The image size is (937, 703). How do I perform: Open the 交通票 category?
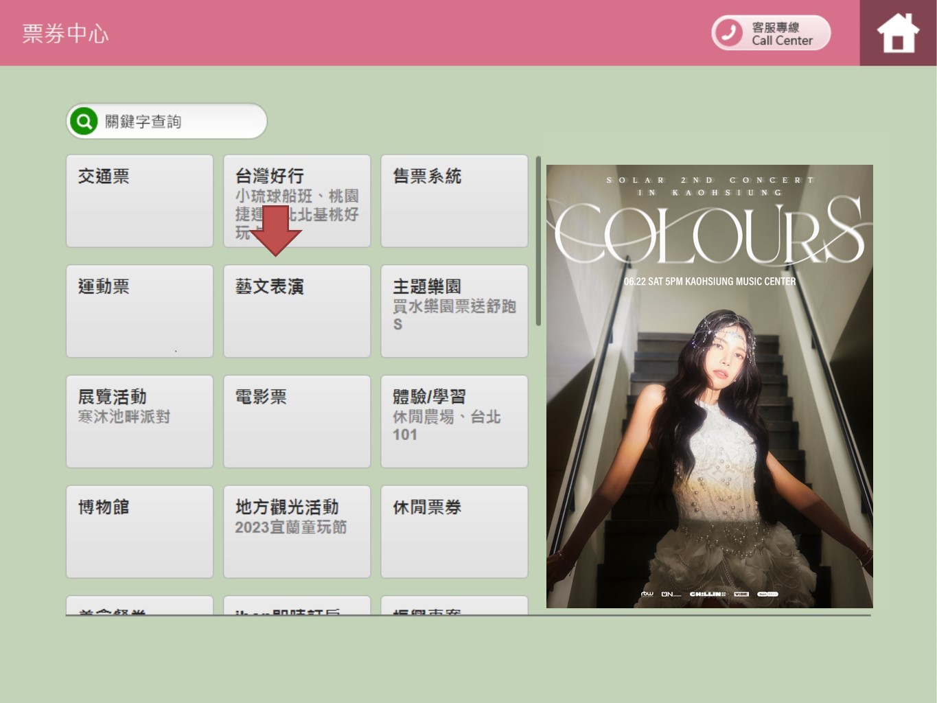140,201
